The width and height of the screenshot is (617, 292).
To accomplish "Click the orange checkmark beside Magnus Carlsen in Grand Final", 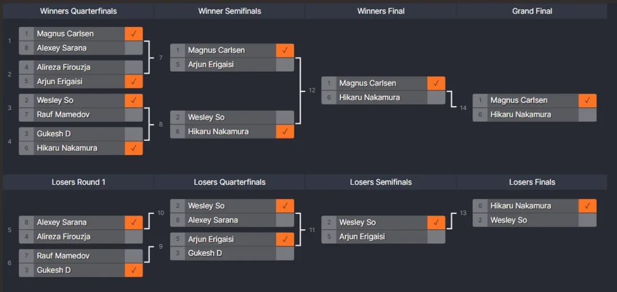I will tap(587, 100).
